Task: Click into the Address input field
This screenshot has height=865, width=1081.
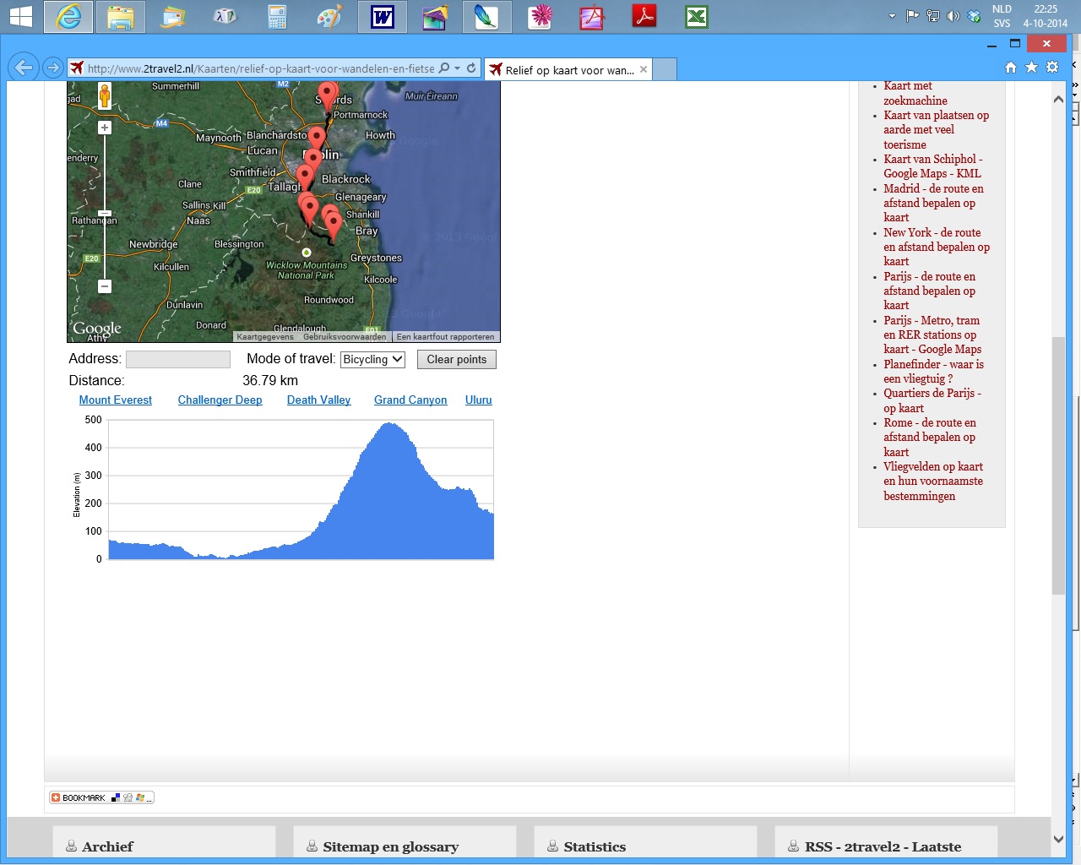Action: [x=177, y=359]
